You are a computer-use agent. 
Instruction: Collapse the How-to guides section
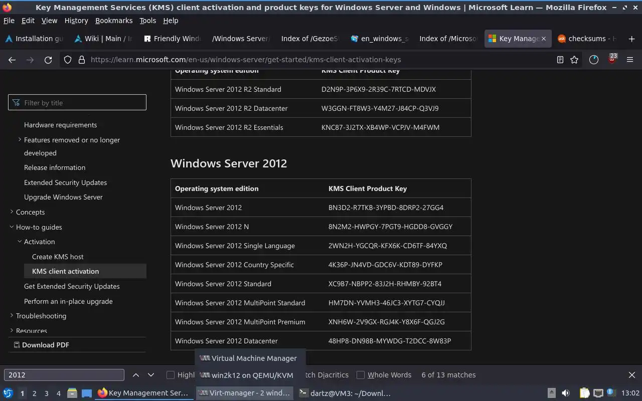[x=12, y=227]
